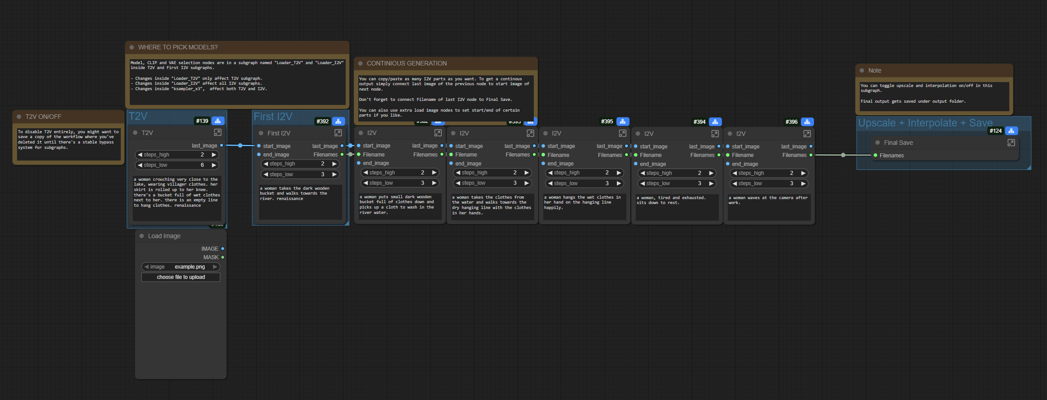Click the blue subgraph badge beside #139
The image size is (1047, 400).
218,121
